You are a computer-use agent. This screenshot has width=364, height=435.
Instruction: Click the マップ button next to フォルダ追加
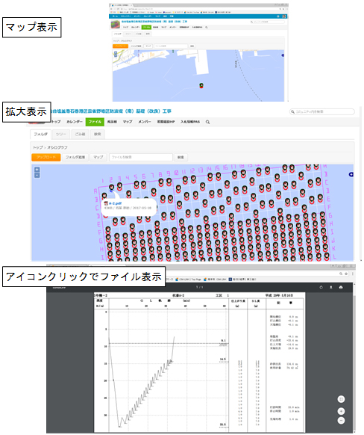pyautogui.click(x=98, y=157)
